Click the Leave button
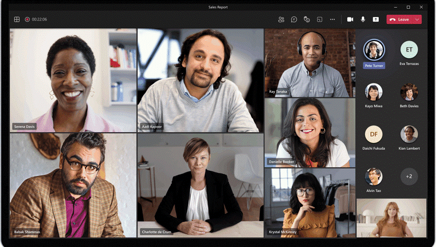 [399, 20]
